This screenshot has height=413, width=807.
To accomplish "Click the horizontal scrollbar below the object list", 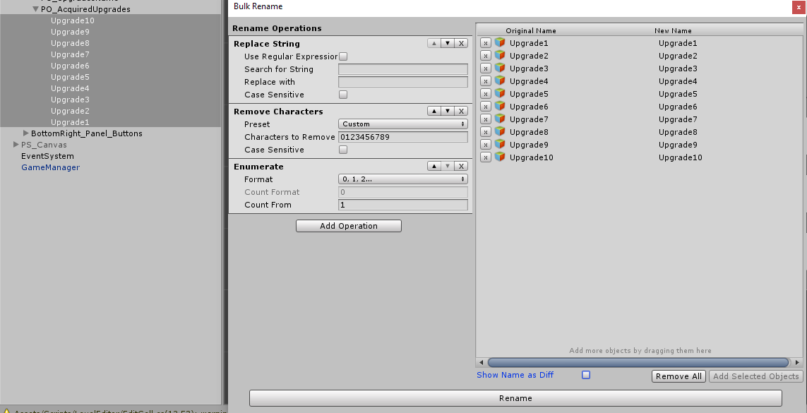I will tap(635, 362).
